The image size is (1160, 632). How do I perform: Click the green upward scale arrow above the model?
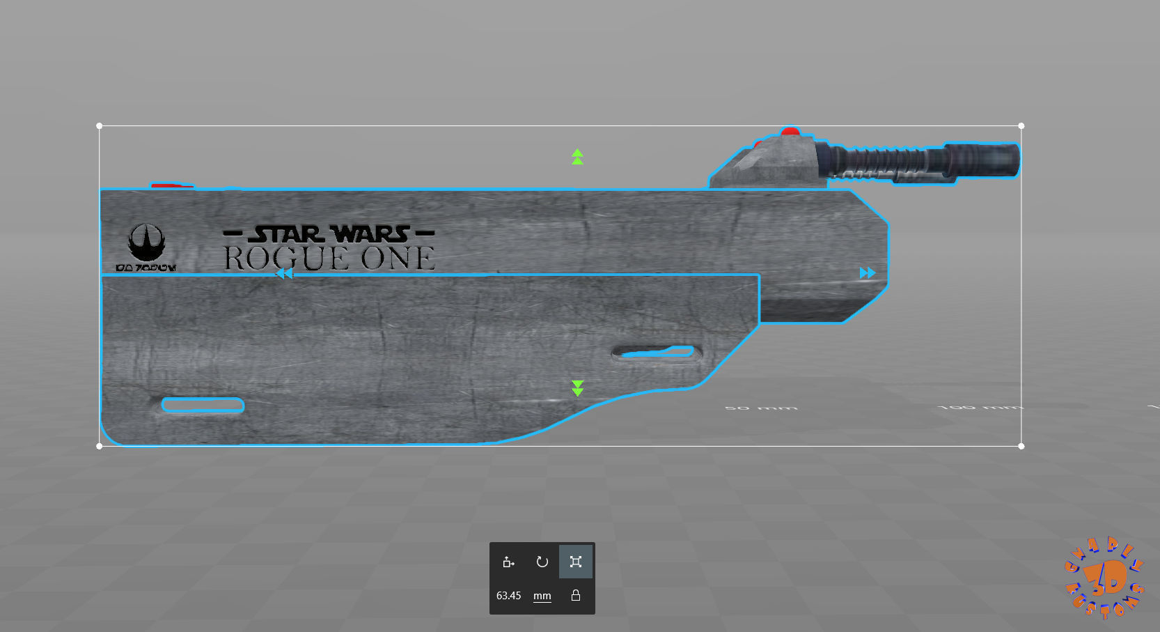point(577,157)
